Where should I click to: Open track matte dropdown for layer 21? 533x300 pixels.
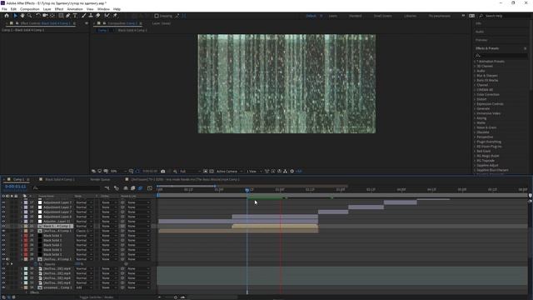coord(109,222)
